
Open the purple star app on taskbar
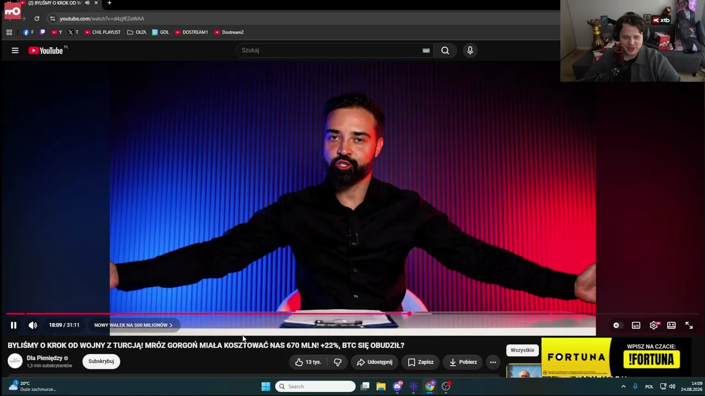point(414,387)
